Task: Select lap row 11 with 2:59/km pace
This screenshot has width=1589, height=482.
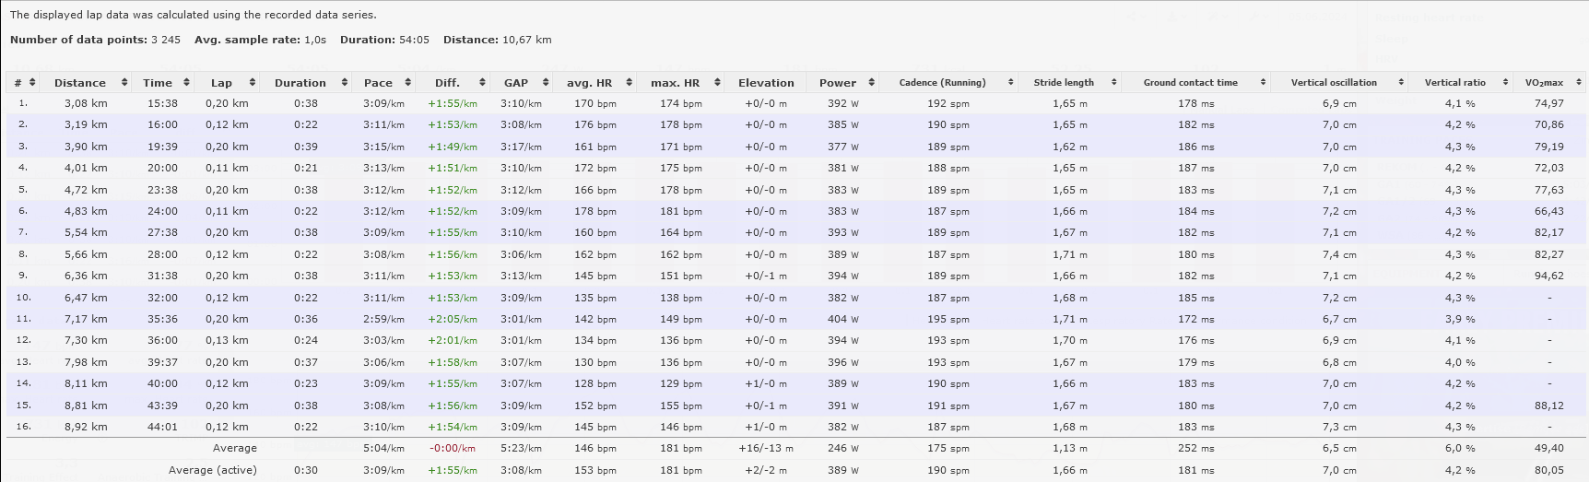Action: [x=378, y=319]
